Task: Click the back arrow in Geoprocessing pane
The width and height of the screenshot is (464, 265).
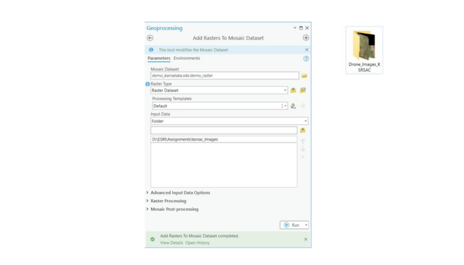Action: (150, 38)
